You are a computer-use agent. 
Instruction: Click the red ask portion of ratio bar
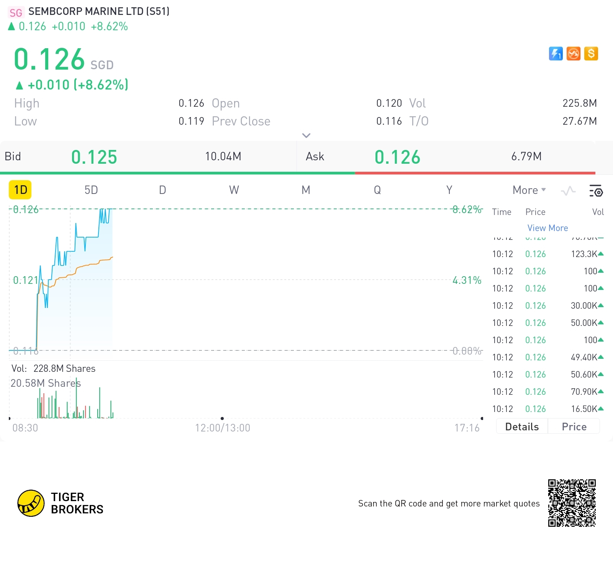(475, 173)
